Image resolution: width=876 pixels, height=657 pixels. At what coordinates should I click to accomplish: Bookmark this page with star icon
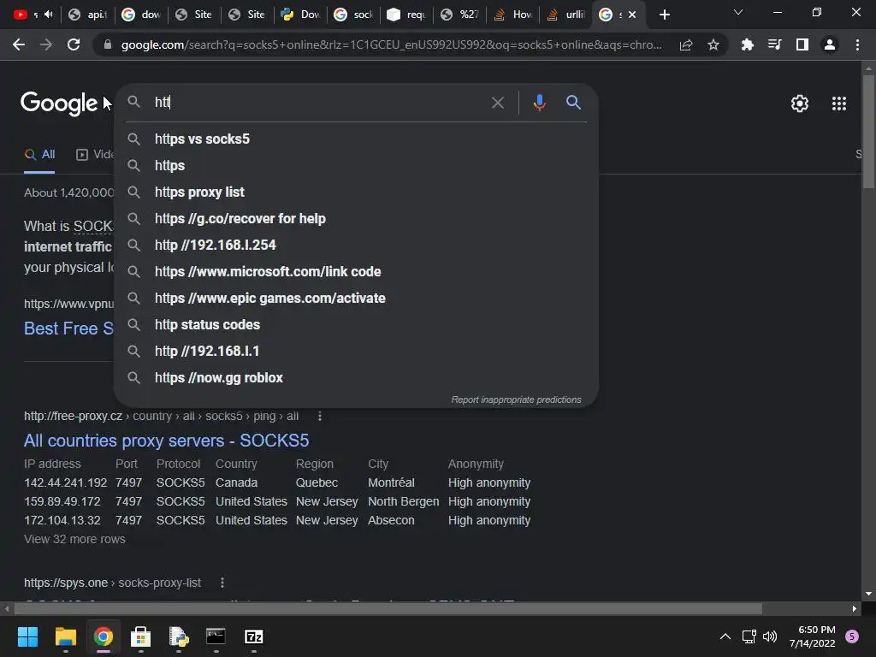713,44
